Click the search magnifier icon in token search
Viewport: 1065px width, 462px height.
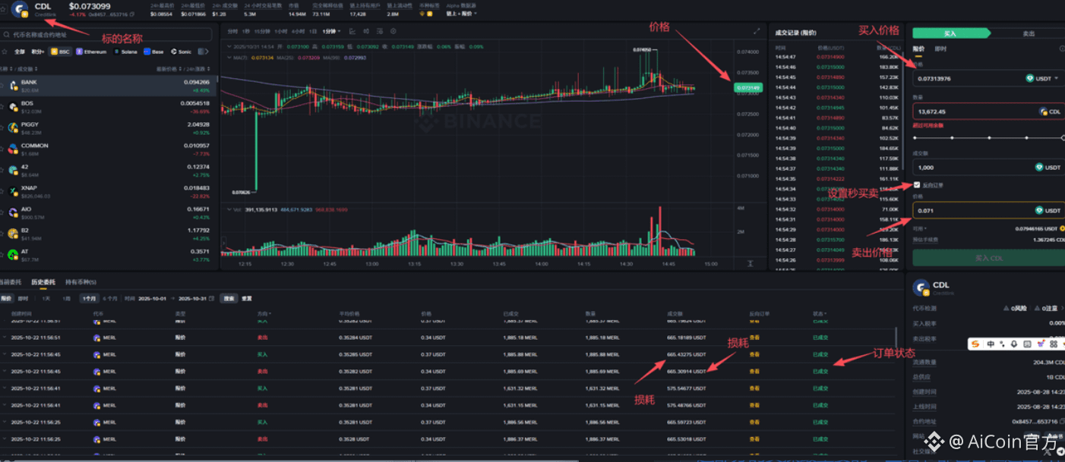[x=6, y=34]
